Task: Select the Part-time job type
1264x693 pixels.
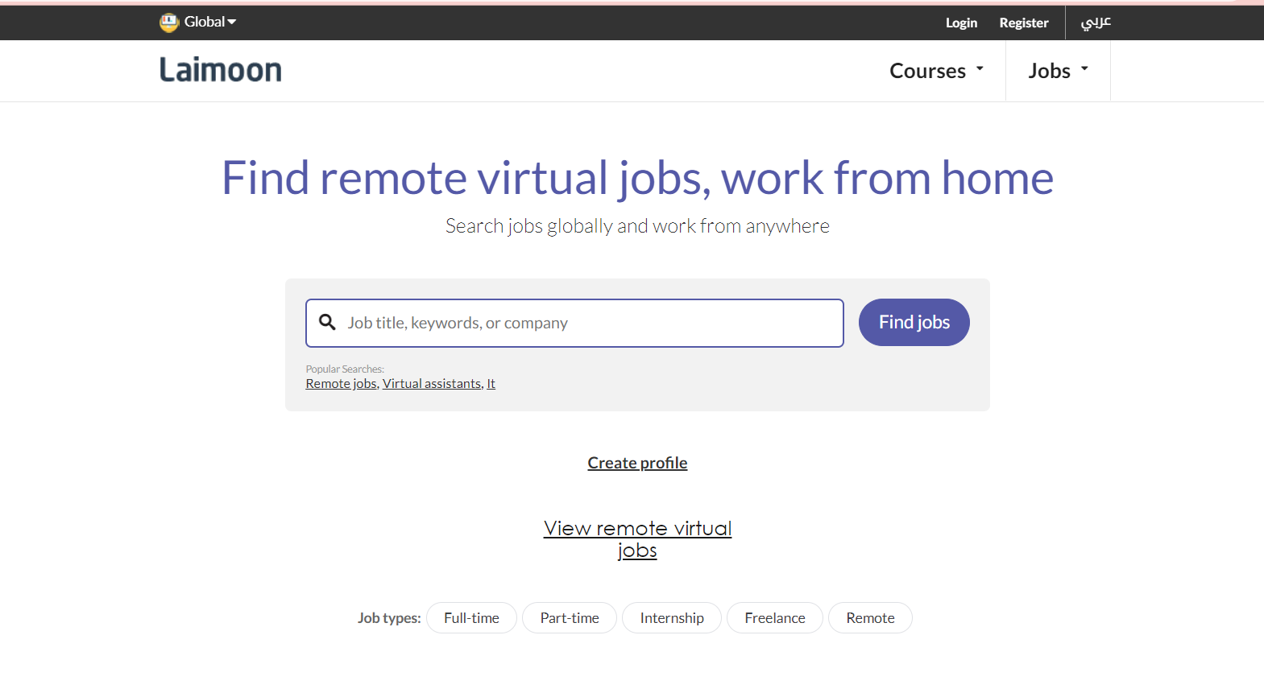Action: [x=570, y=618]
